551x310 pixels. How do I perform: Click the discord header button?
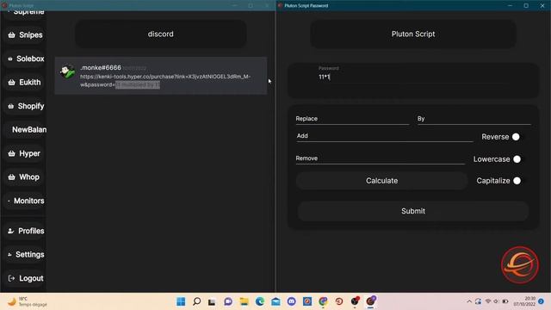pos(161,34)
